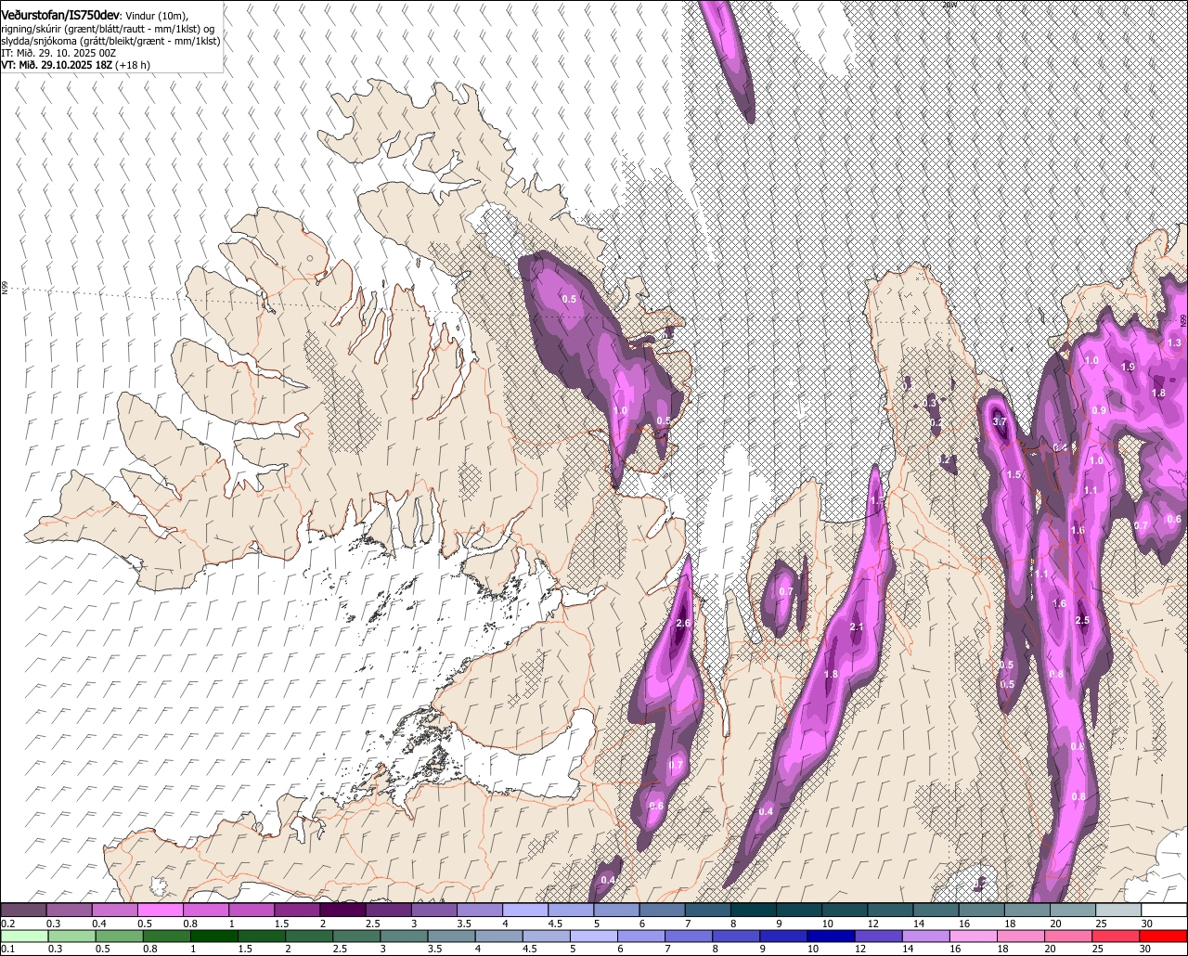Click the 0.9 precipitation value on the map
The width and height of the screenshot is (1188, 956).
pos(1099,410)
